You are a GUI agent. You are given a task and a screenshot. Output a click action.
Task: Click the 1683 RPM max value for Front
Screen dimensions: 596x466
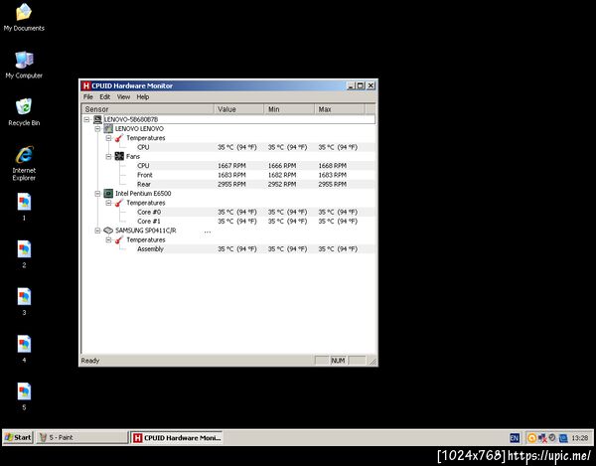[x=332, y=175]
